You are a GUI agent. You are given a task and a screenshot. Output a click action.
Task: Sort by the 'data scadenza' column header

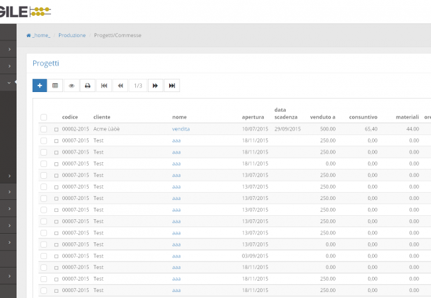coord(286,114)
